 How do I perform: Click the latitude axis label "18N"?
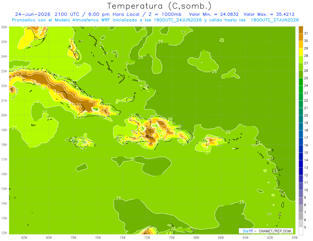(x=4, y=145)
